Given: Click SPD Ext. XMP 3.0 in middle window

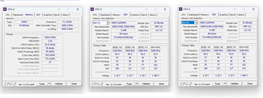Looking at the screenshot, I should pyautogui.click(x=159, y=27).
